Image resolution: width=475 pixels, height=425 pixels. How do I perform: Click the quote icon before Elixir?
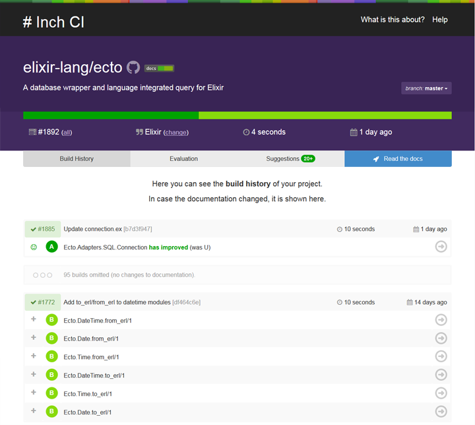pyautogui.click(x=139, y=132)
